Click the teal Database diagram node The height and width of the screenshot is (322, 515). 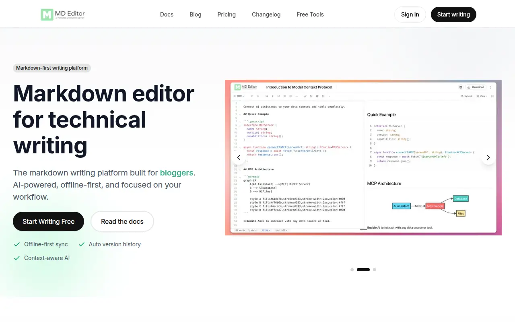pos(461,198)
